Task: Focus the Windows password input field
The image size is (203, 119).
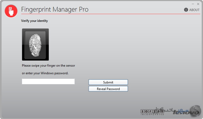Action: coord(48,81)
